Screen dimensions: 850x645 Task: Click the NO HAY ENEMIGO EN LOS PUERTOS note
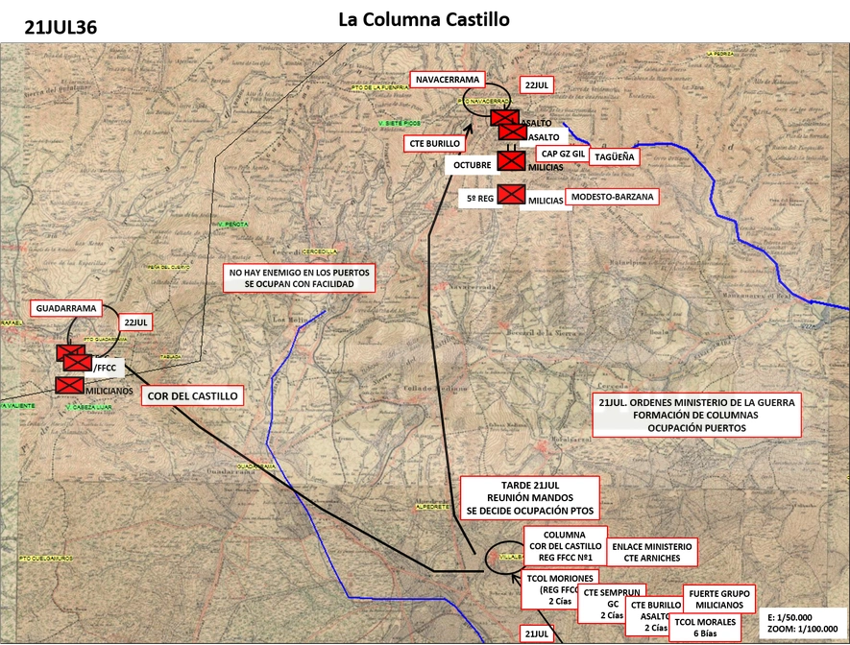click(x=300, y=278)
